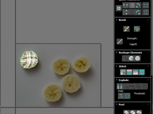Click the Explode rollout grip handle
153x114 pixels.
(148, 80)
